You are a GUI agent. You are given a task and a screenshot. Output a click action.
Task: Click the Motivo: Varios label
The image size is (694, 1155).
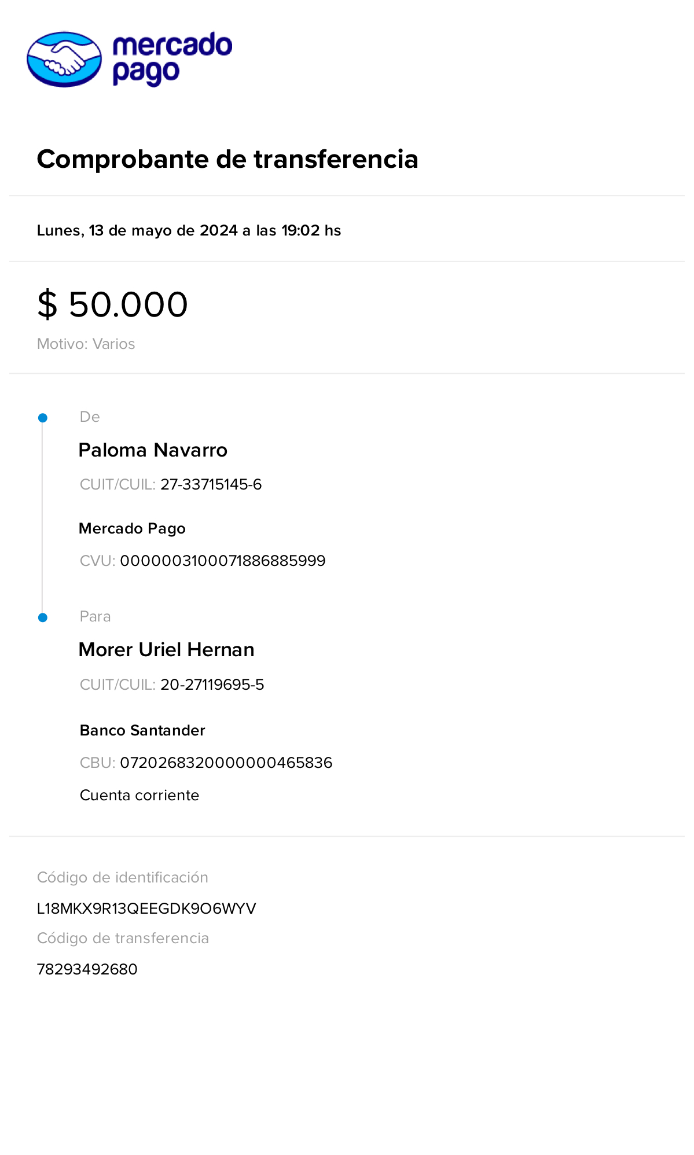point(86,344)
